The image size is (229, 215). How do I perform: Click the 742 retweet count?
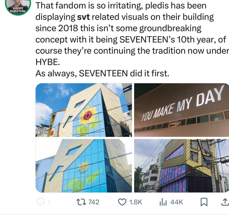[94, 202]
